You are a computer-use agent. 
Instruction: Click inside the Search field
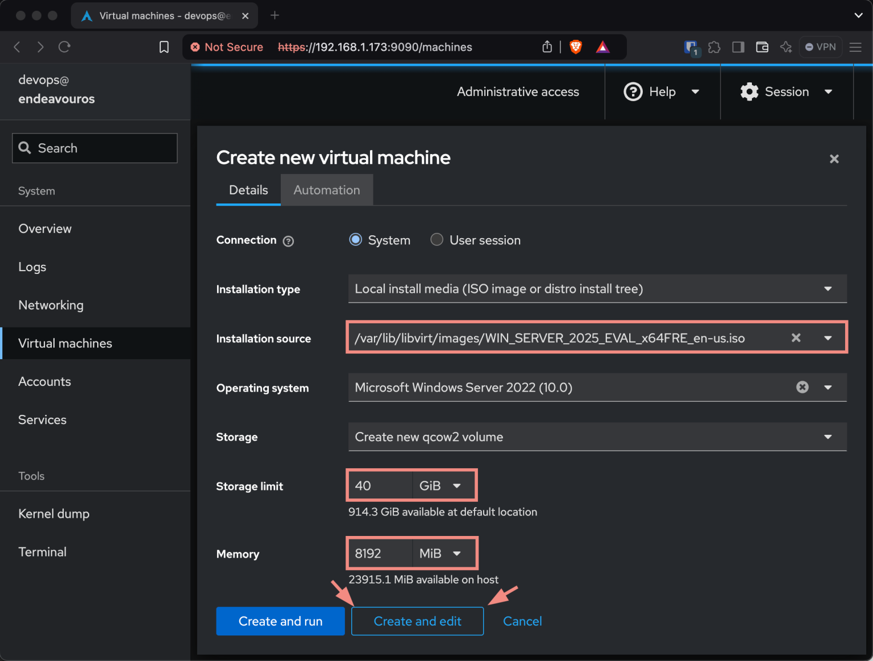94,148
